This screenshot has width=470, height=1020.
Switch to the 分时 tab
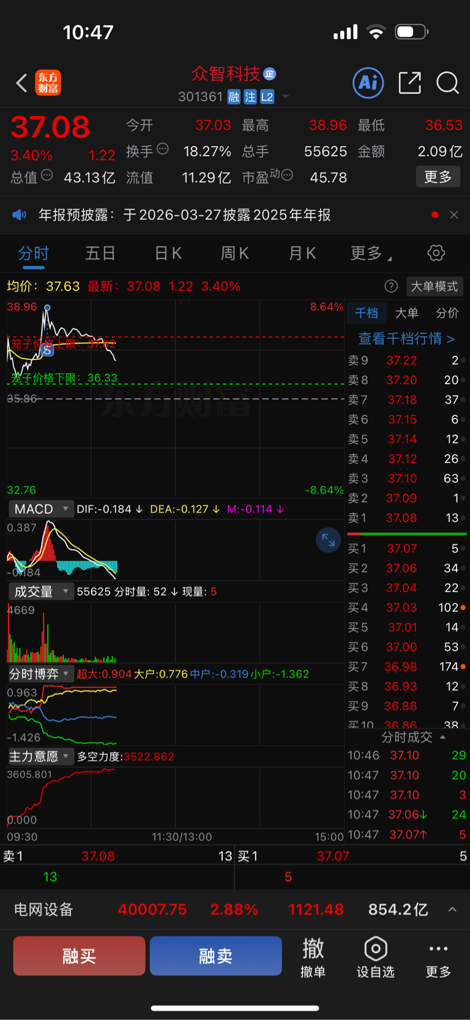pyautogui.click(x=34, y=253)
